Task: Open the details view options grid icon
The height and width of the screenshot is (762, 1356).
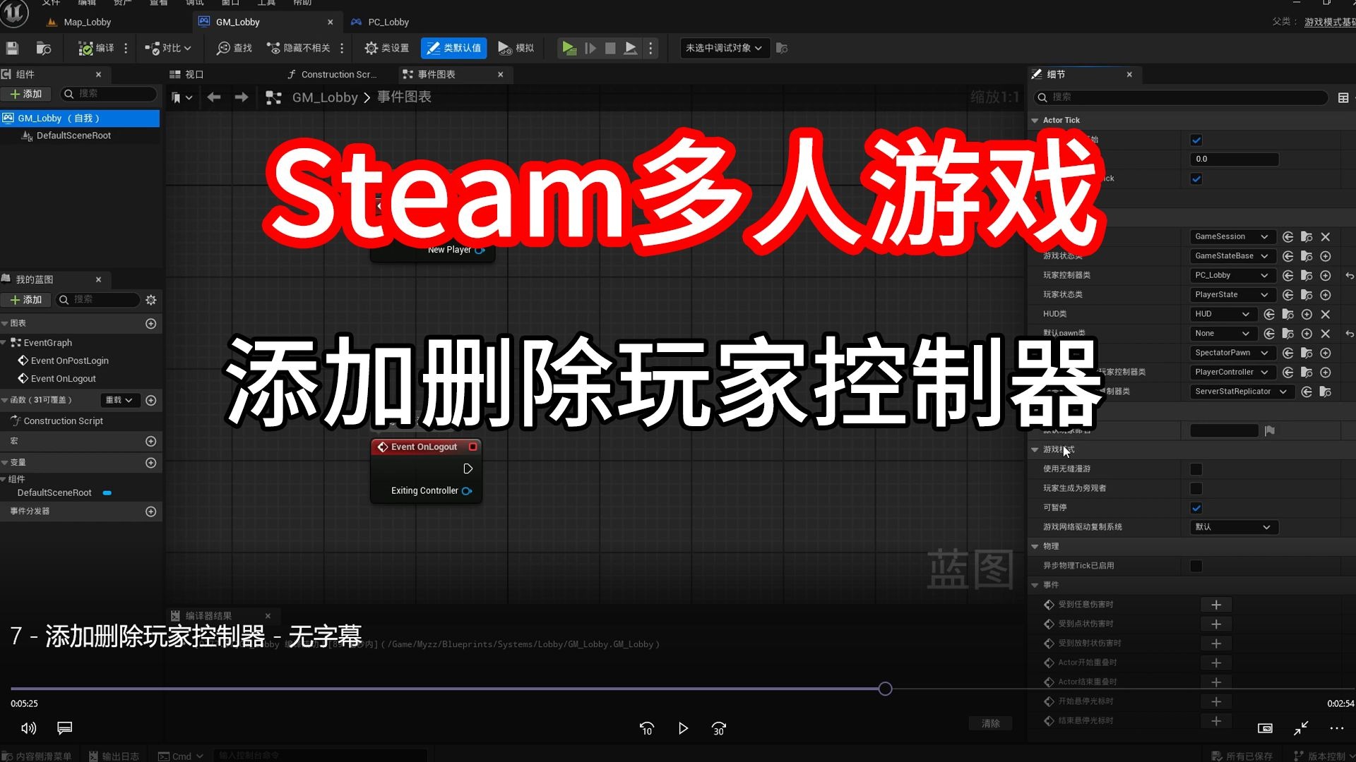Action: pyautogui.click(x=1343, y=97)
